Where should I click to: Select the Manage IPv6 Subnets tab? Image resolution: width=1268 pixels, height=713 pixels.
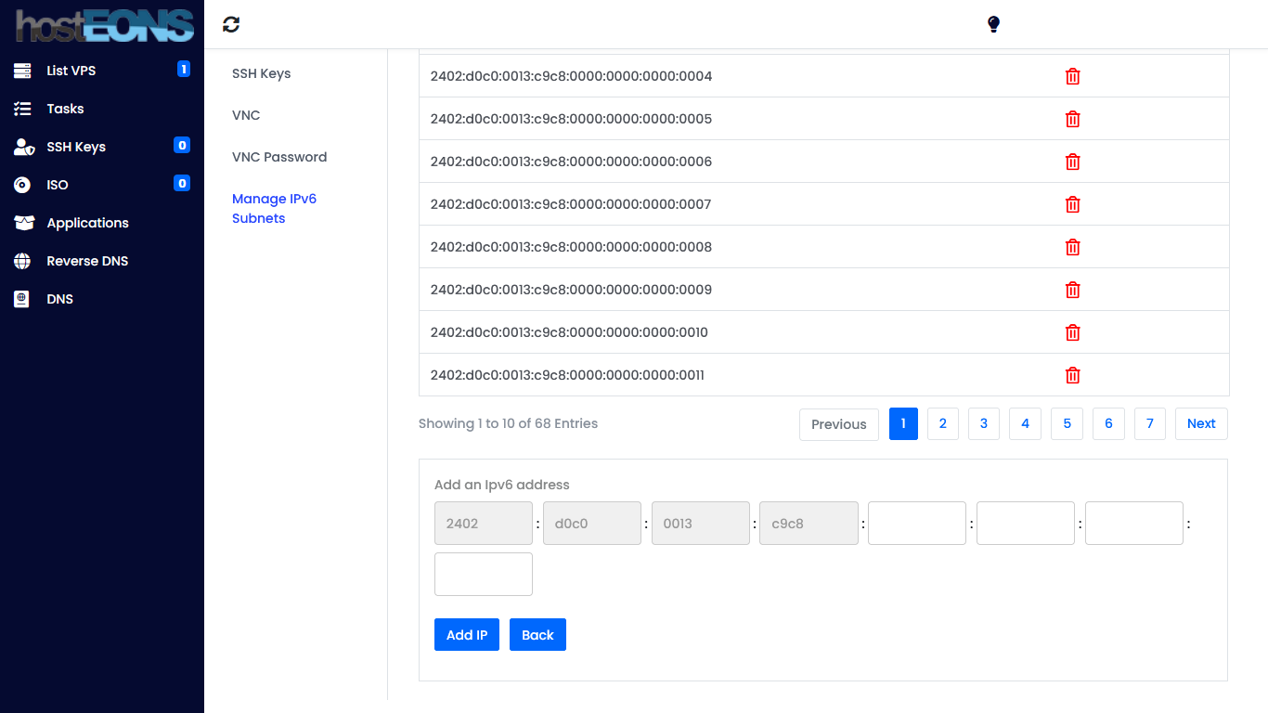(x=274, y=209)
